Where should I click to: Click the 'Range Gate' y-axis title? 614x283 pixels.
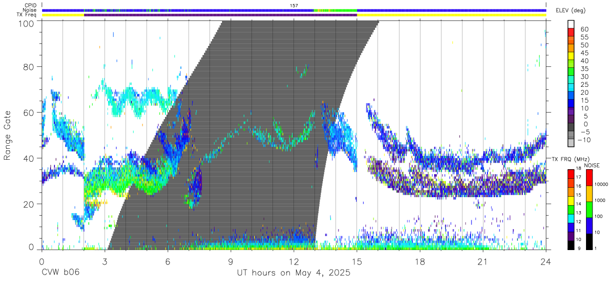point(7,135)
